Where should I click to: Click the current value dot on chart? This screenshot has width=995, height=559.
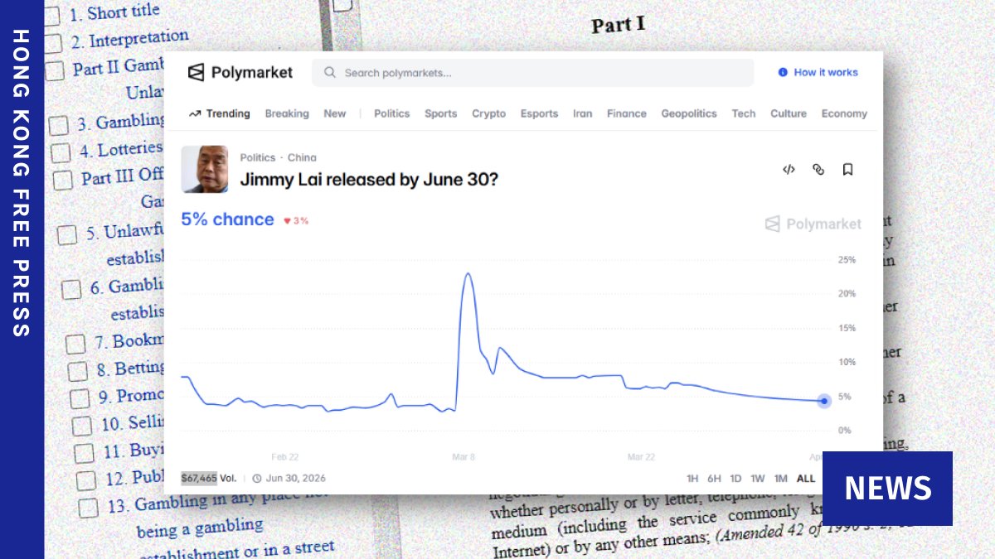click(x=823, y=401)
